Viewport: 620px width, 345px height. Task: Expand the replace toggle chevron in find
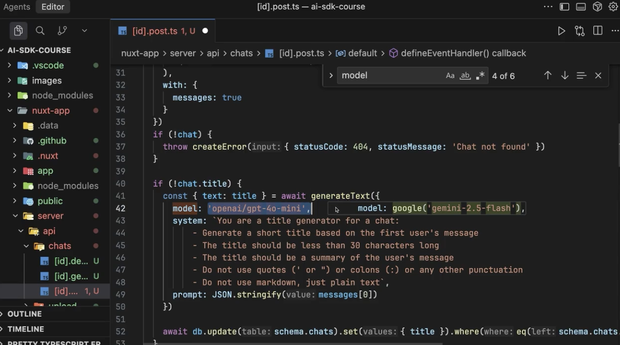pos(331,75)
